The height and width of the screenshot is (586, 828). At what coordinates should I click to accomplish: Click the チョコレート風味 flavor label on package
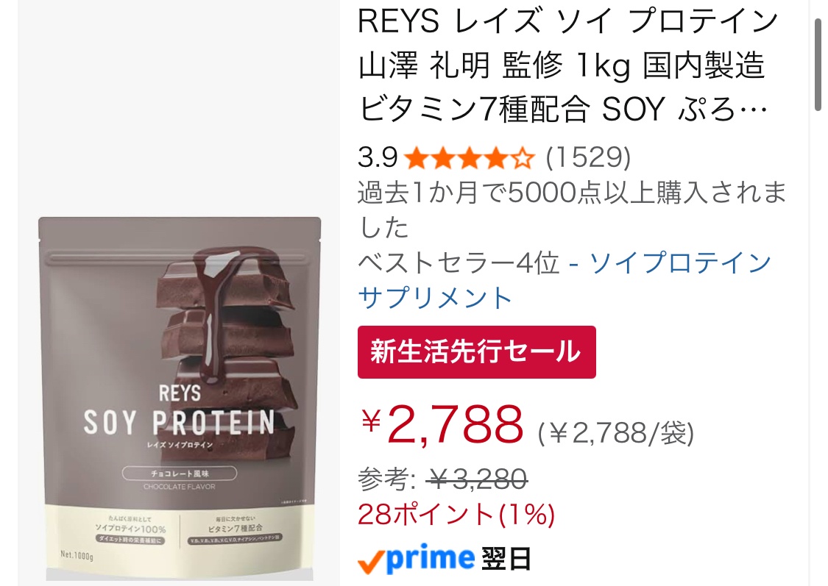pos(180,474)
